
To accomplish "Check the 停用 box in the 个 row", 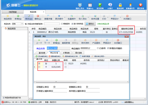I will (x=65, y=67).
